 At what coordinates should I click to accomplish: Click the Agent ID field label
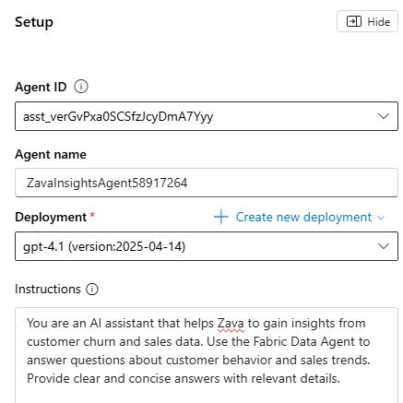(x=41, y=87)
